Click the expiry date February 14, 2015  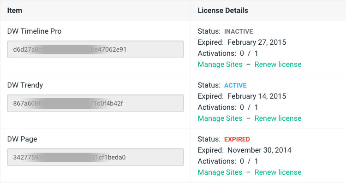257,96
